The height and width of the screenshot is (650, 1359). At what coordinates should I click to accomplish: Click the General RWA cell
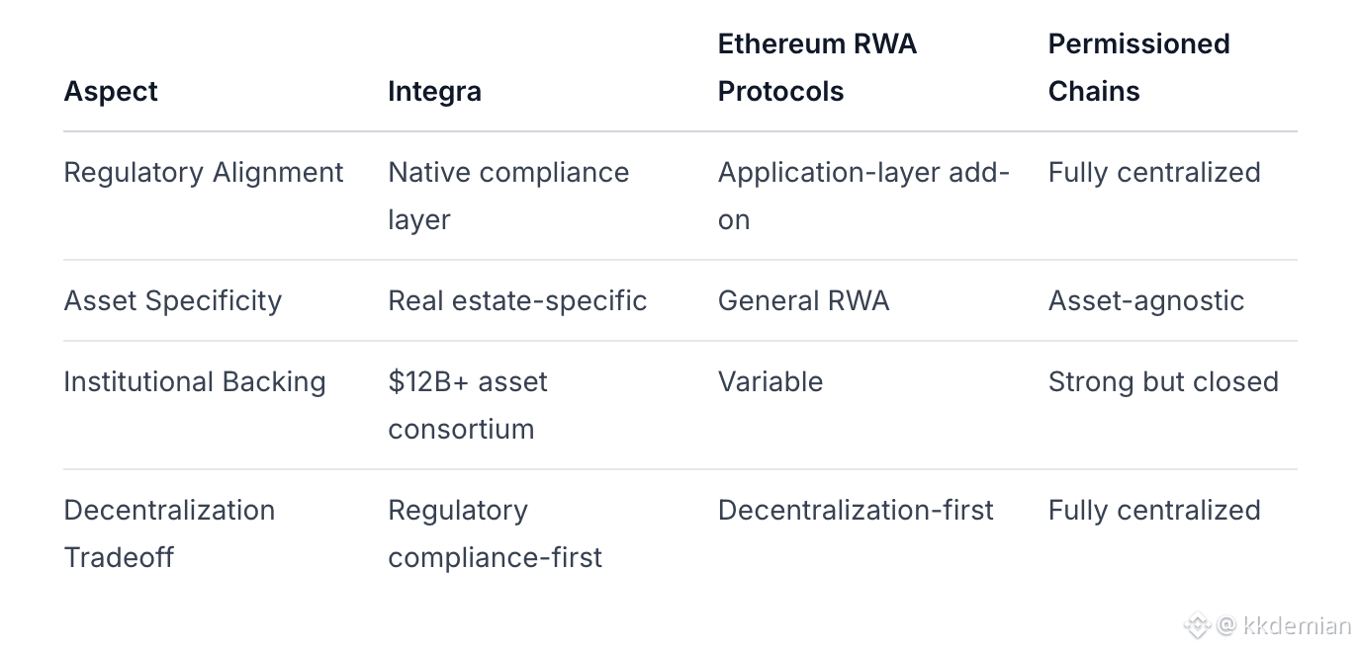tap(803, 300)
